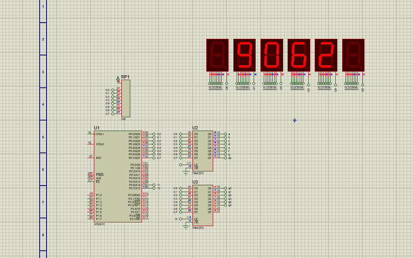This screenshot has width=413, height=258.
Task: Click the LE pin label on U2
Action: click(x=196, y=165)
